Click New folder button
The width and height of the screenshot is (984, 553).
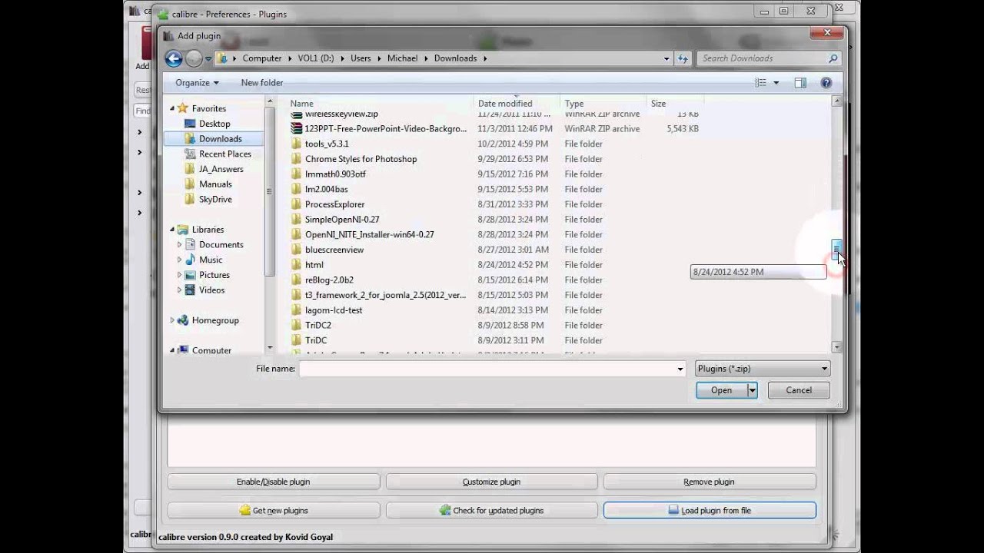click(262, 83)
